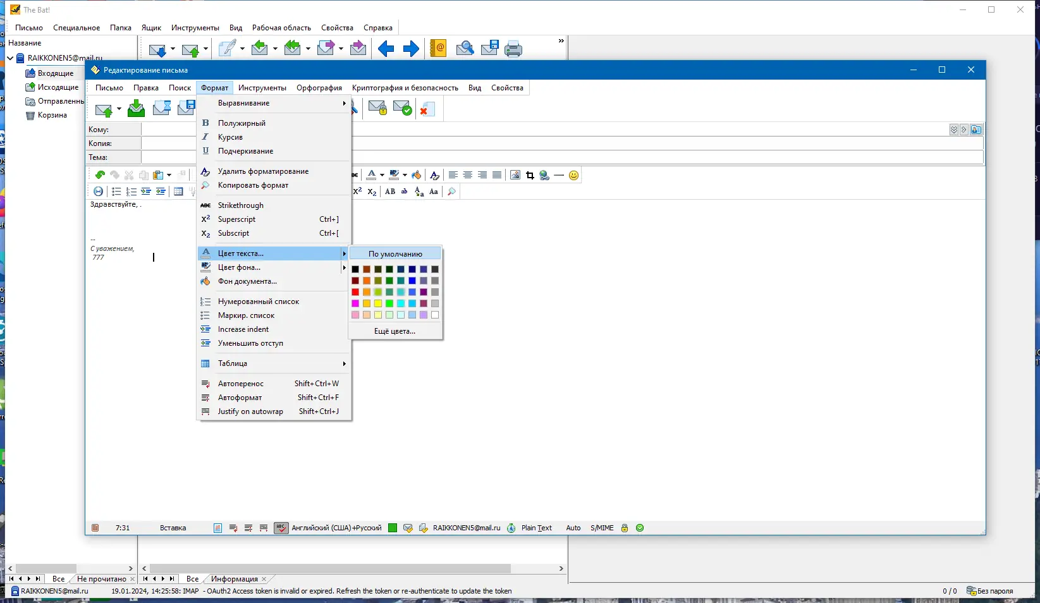This screenshot has width=1040, height=603.
Task: Click the delete message red X icon
Action: point(429,109)
